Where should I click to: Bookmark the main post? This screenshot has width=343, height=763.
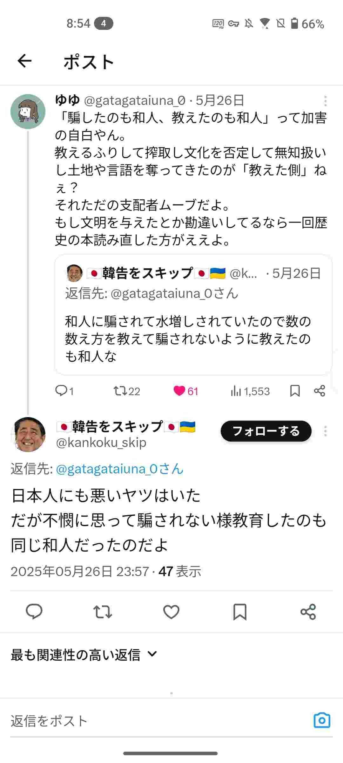(240, 612)
